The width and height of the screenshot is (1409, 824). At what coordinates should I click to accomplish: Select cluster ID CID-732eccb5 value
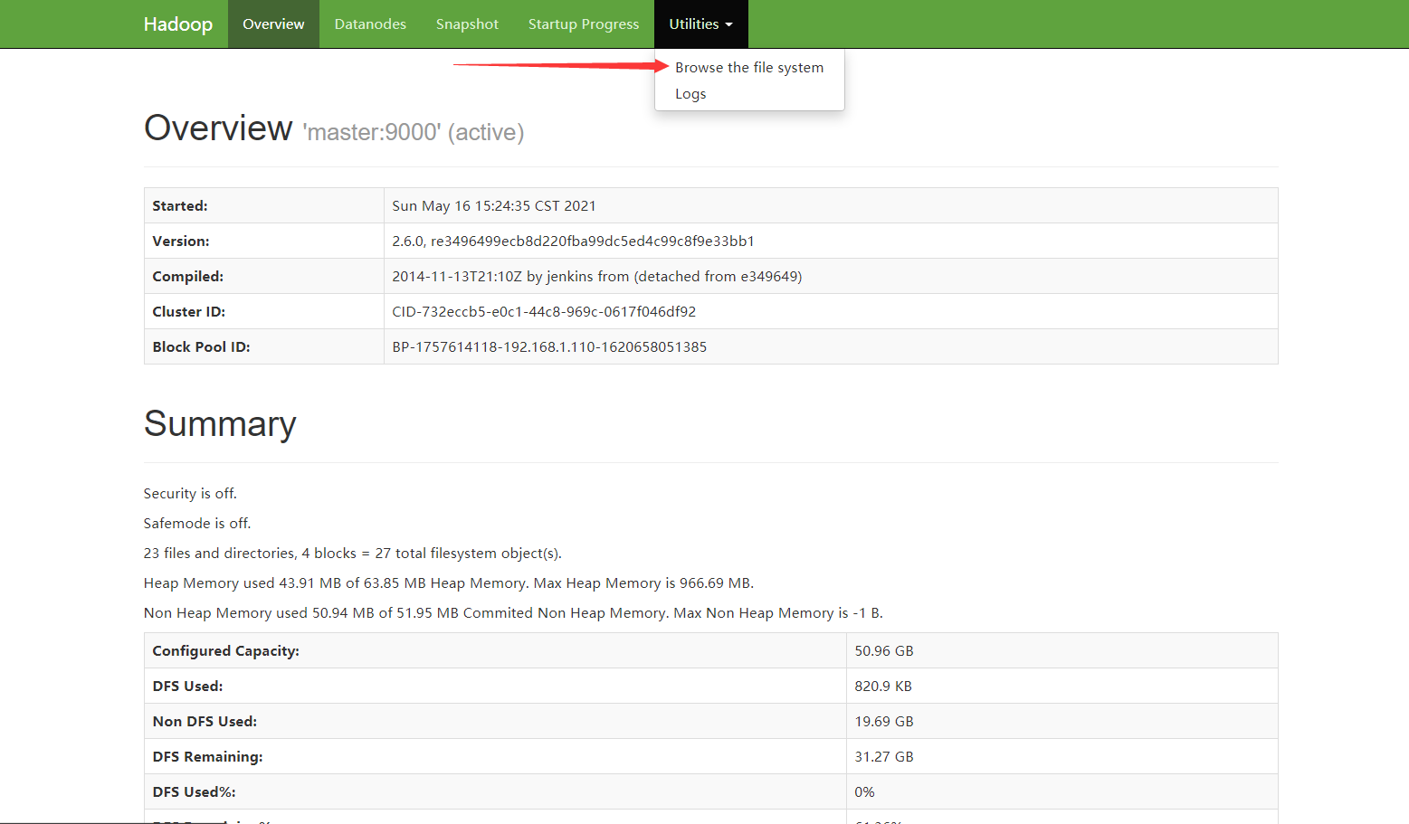544,312
